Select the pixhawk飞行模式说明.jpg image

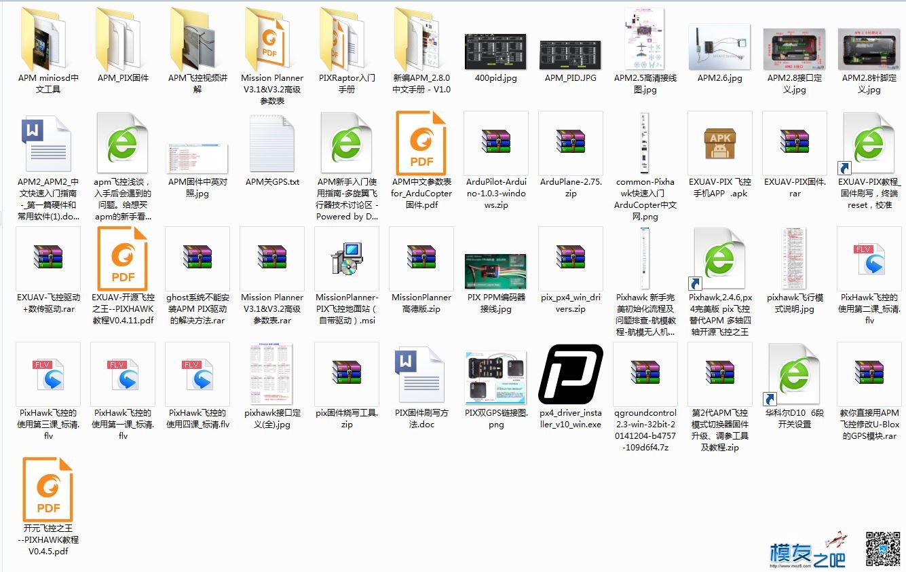[795, 260]
